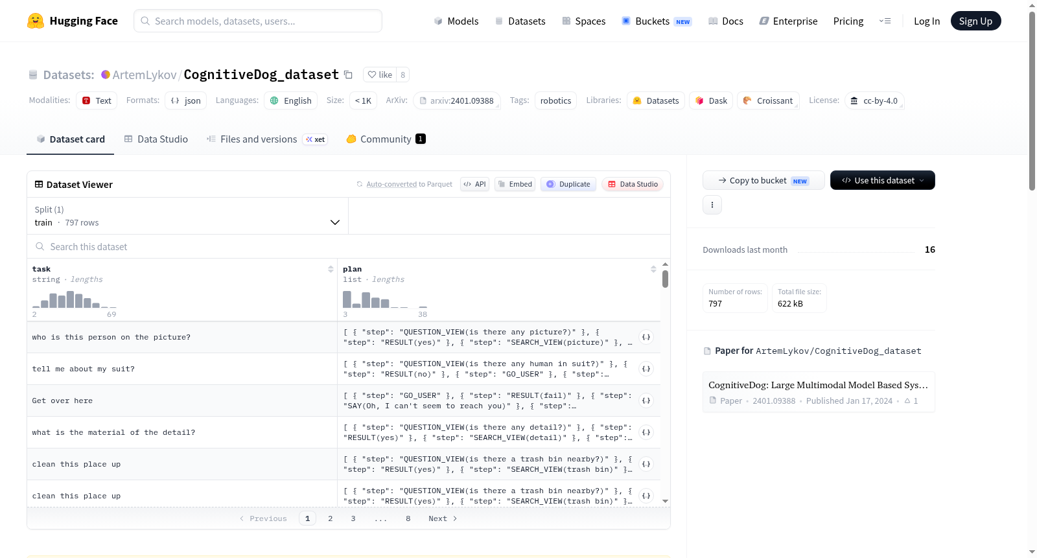Click the plan lengths histogram

pos(385,299)
